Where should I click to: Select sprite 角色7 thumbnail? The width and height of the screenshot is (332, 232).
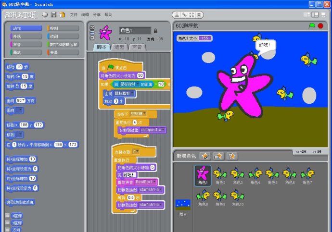coord(307,175)
